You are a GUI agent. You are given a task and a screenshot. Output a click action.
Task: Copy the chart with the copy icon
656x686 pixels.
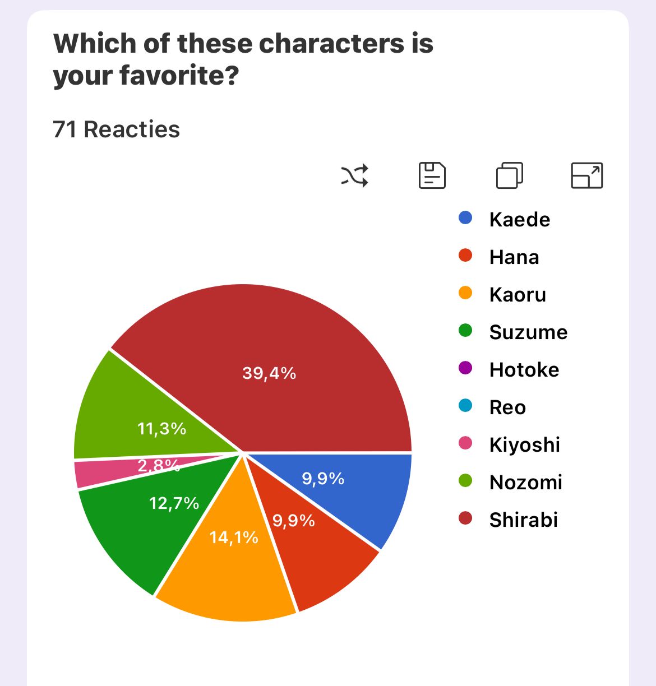(509, 175)
